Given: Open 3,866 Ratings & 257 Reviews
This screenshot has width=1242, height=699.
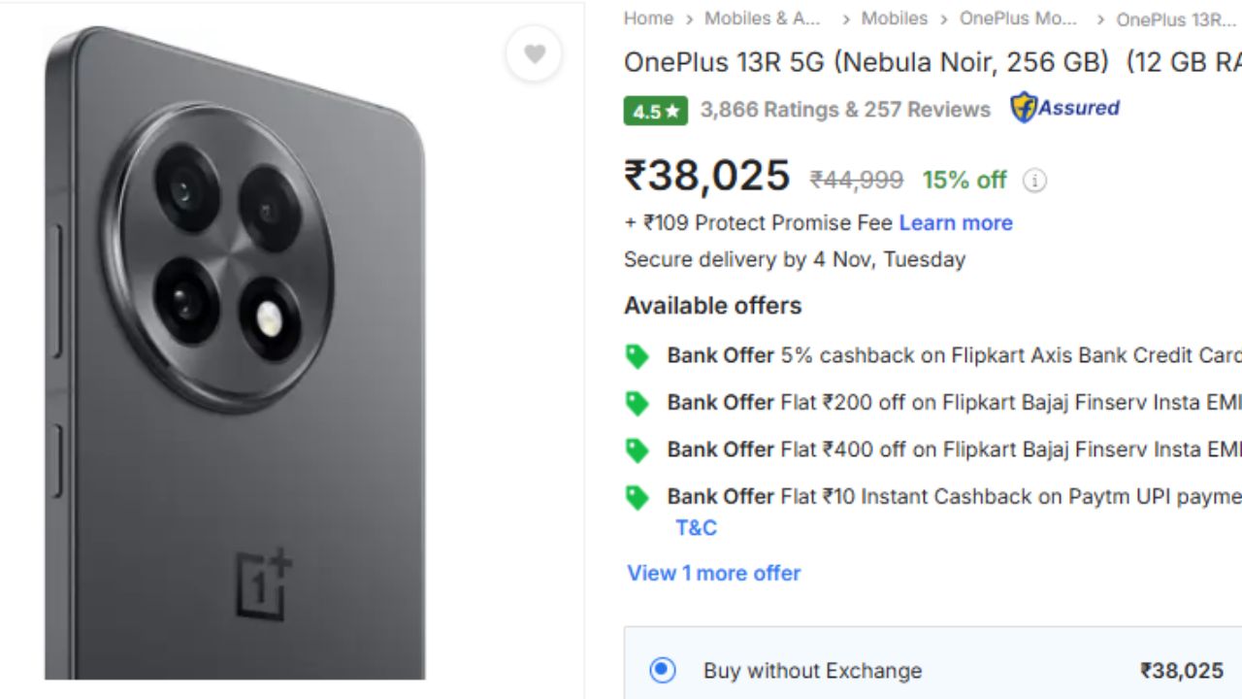Looking at the screenshot, I should 844,110.
